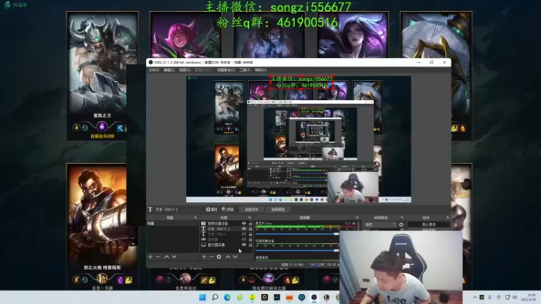Open the 属性 (Properties) gear button in source toolbar

(x=212, y=209)
